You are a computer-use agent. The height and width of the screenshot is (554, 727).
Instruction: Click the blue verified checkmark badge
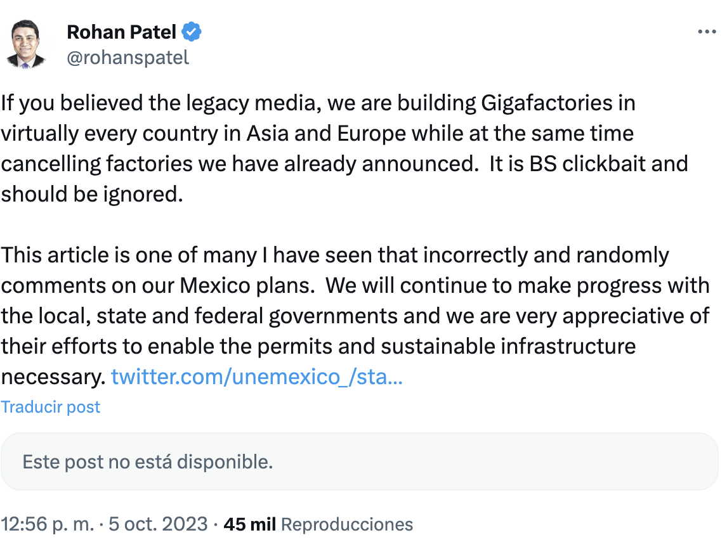point(192,31)
